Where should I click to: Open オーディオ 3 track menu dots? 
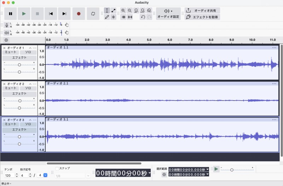point(34,120)
